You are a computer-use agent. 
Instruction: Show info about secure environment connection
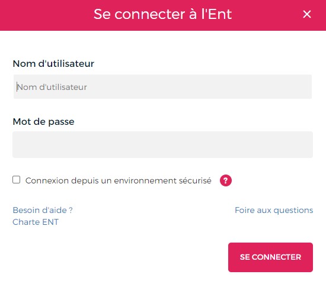coord(226,180)
